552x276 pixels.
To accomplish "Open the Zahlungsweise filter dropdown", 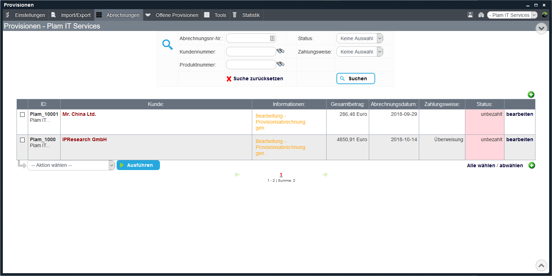I will (359, 51).
